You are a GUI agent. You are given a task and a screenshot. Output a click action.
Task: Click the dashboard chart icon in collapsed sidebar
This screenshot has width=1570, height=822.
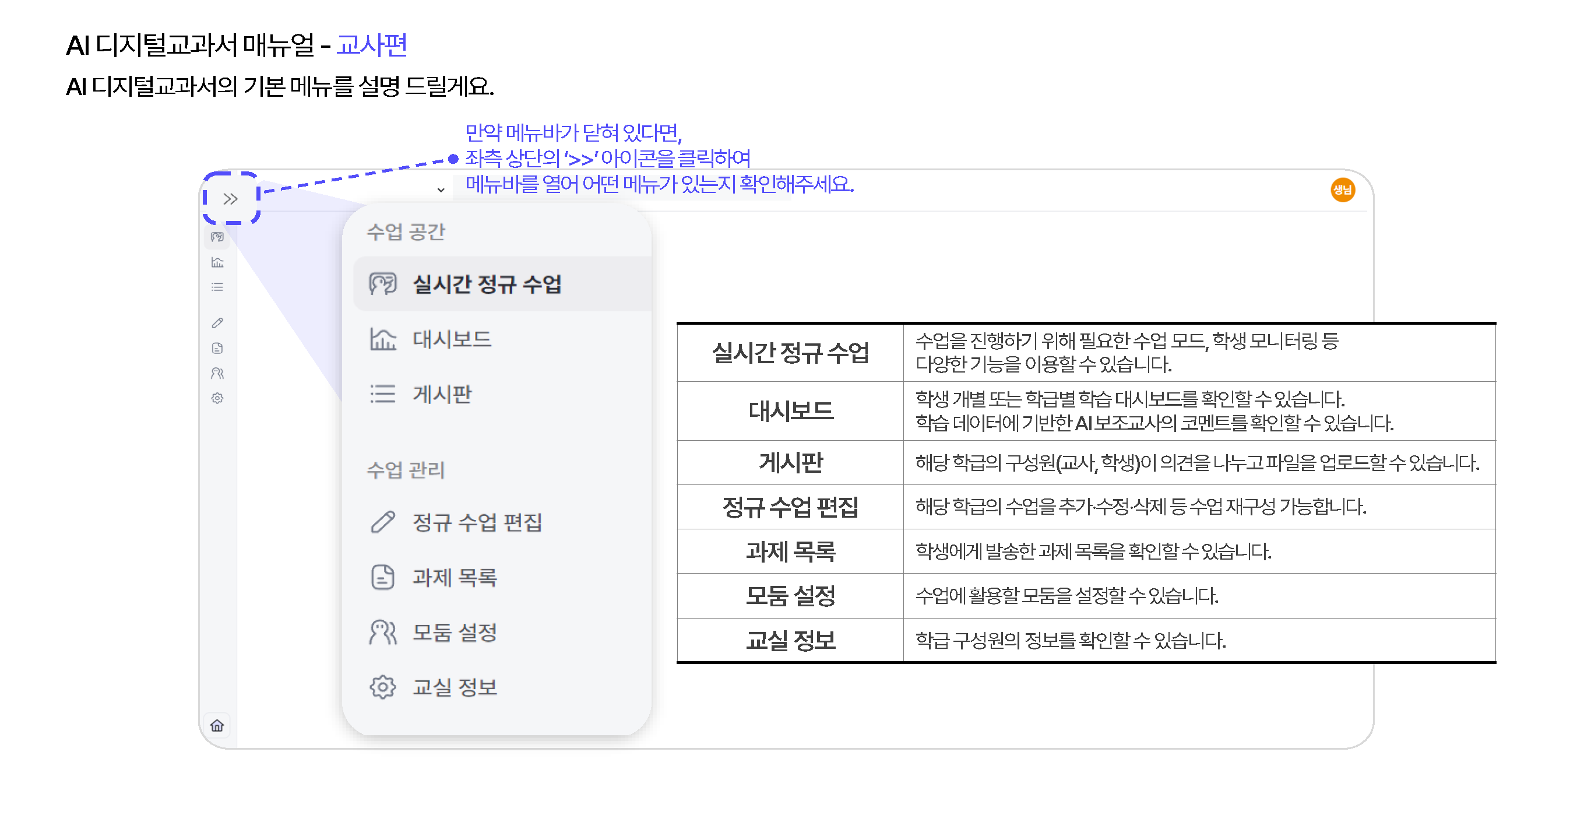217,262
